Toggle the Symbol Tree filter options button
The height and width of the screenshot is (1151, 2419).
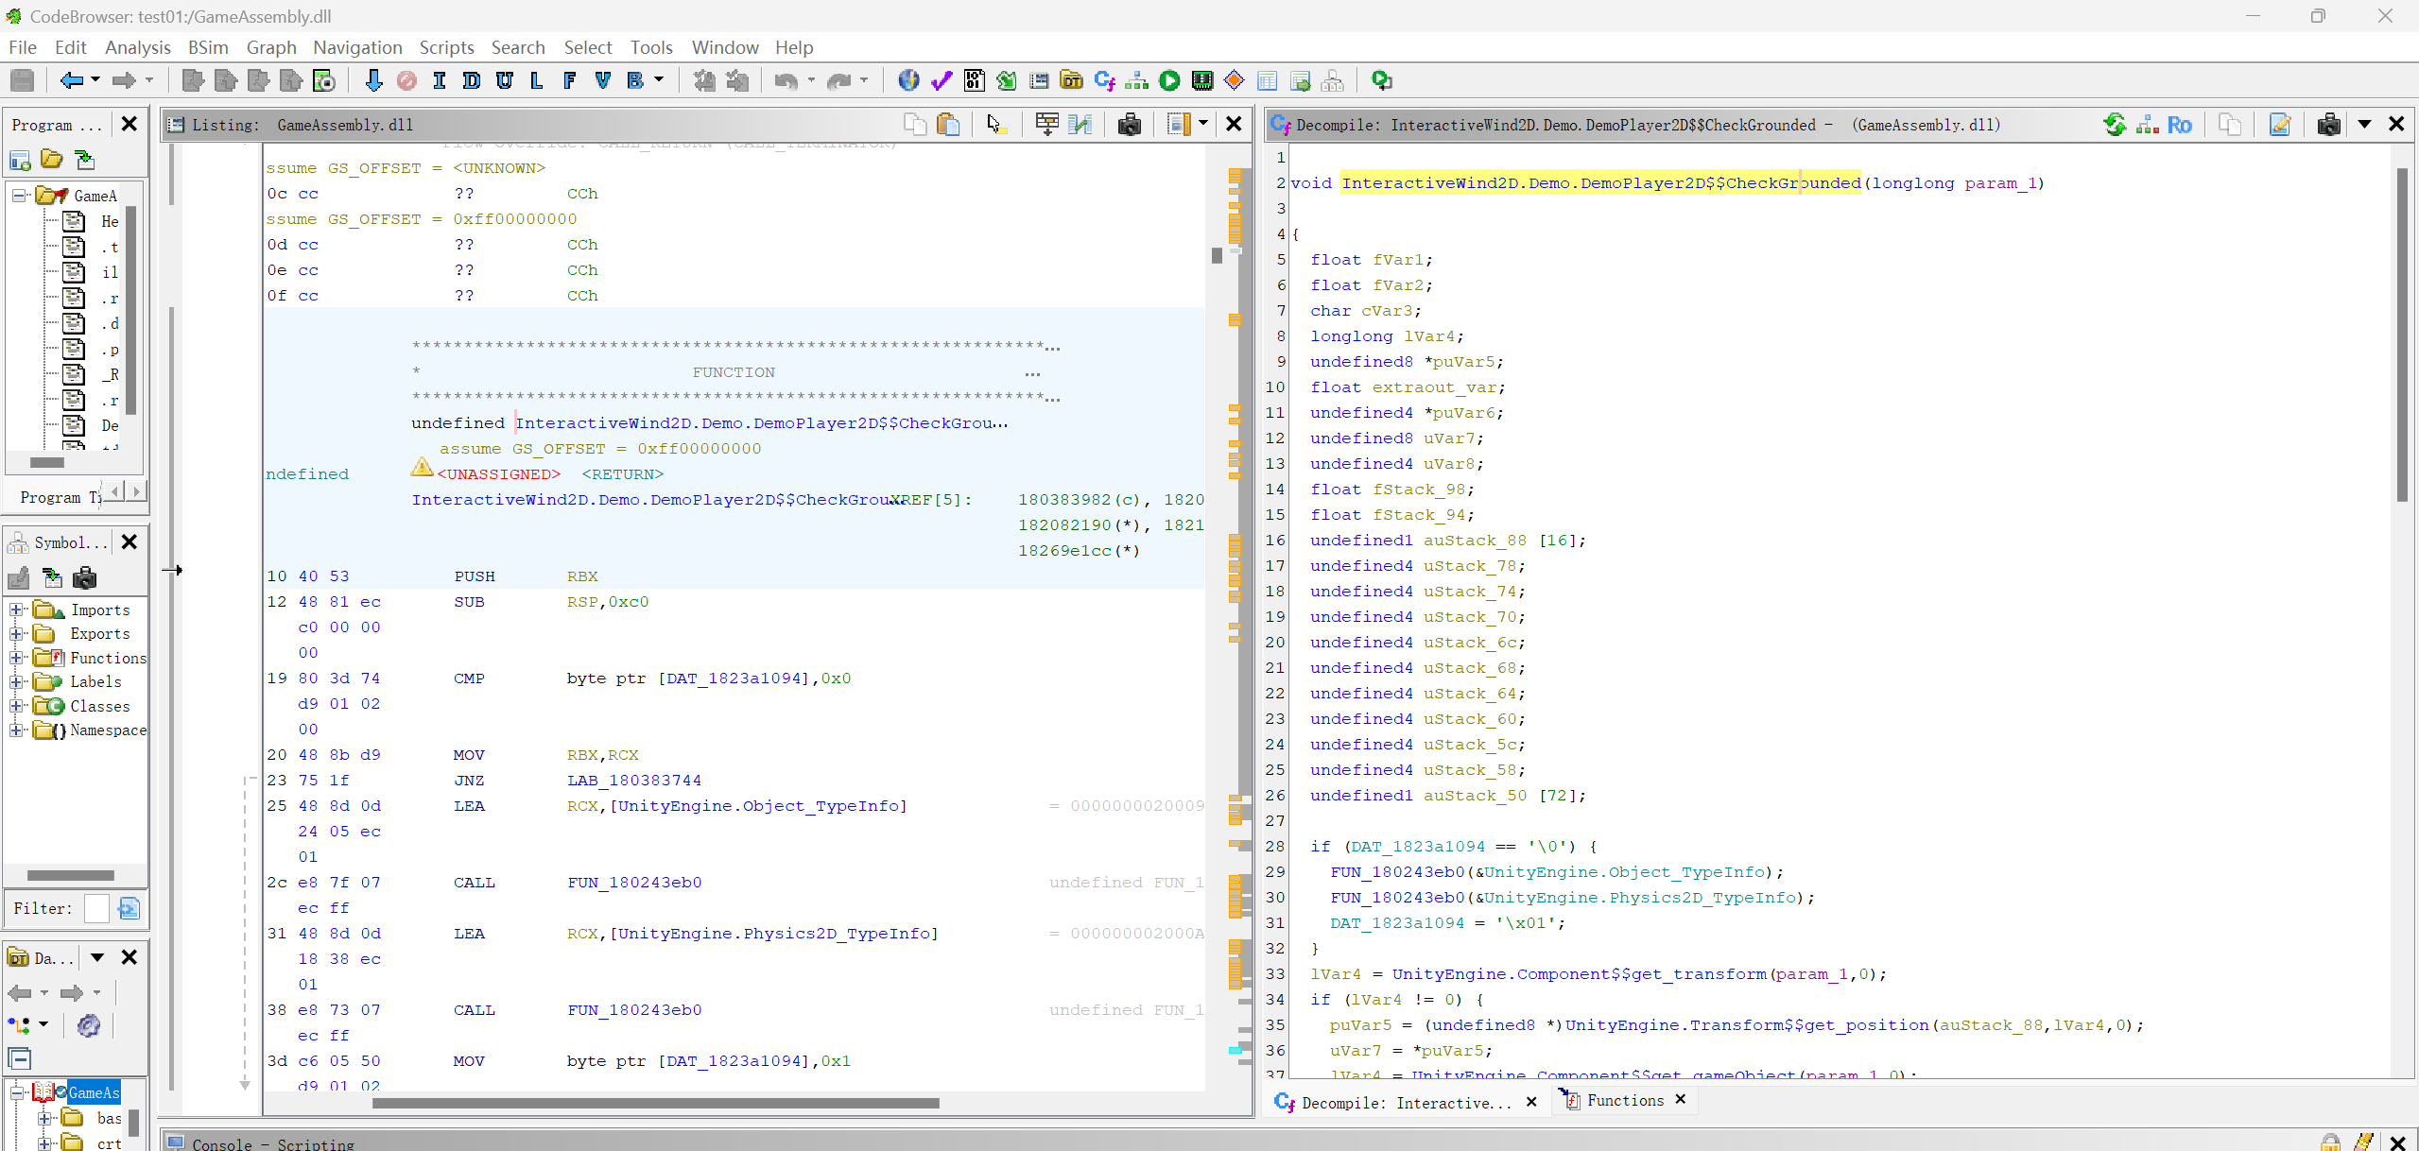pyautogui.click(x=129, y=908)
